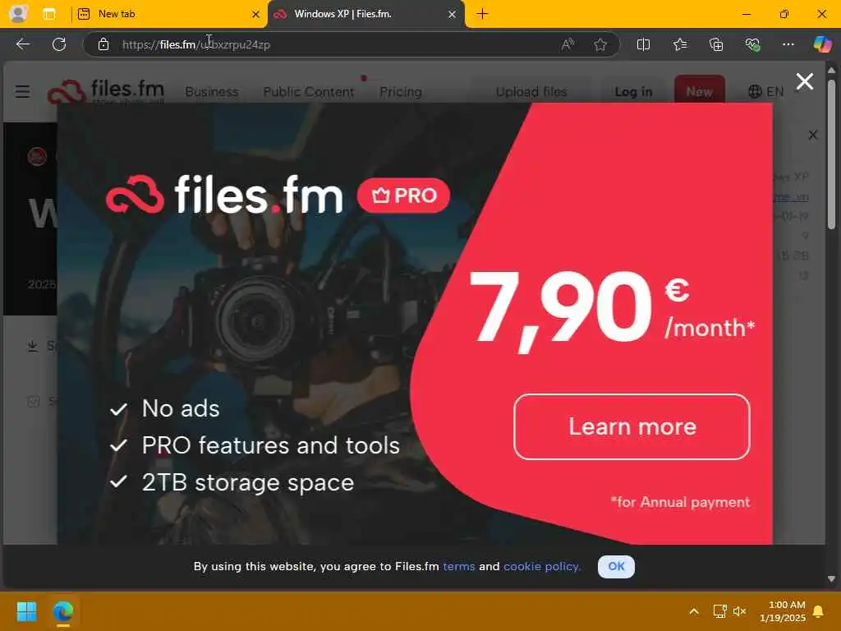
Task: Close the Windows XP Files.fm tab
Action: [x=453, y=15]
